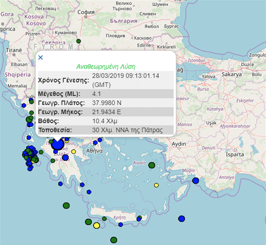Select the yellow marker southwest of Crete

(x=97, y=226)
